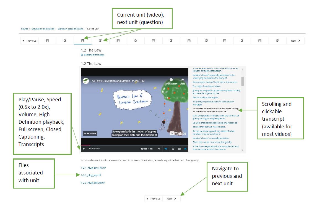Open the 1-2-2_nlug_eqn.tif file link

click(91, 175)
